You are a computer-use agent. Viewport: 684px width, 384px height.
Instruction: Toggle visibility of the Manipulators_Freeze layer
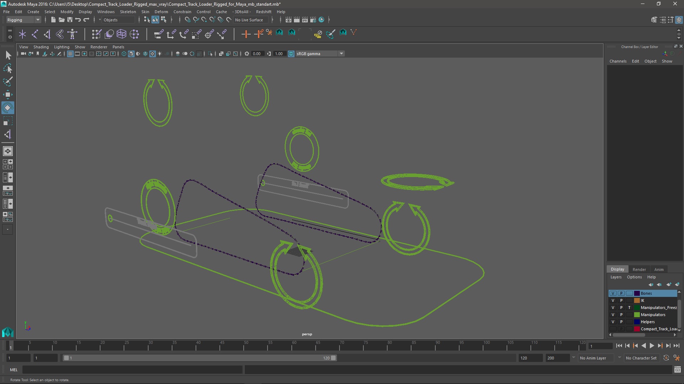[613, 308]
